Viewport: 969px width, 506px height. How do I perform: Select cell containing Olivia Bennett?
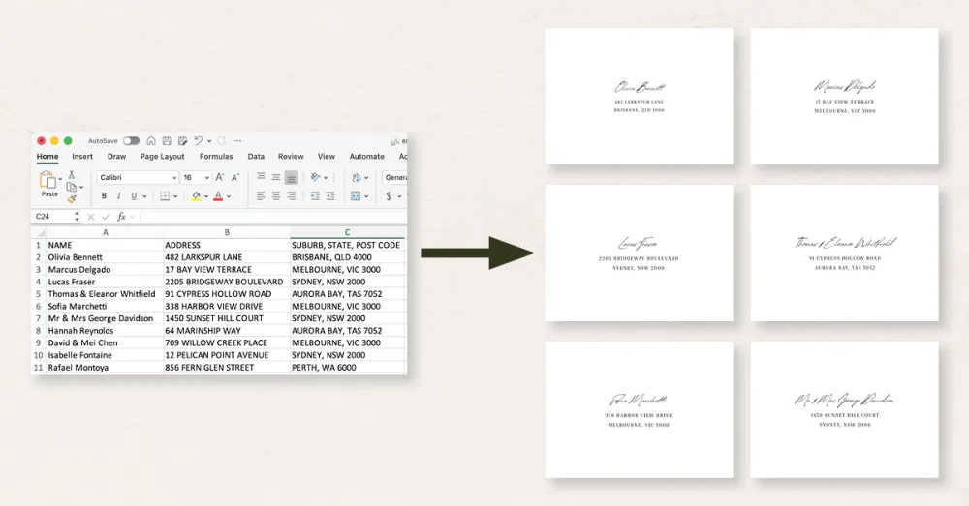(x=105, y=257)
